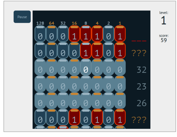Turn on the 2 bit in the second row

109,53
